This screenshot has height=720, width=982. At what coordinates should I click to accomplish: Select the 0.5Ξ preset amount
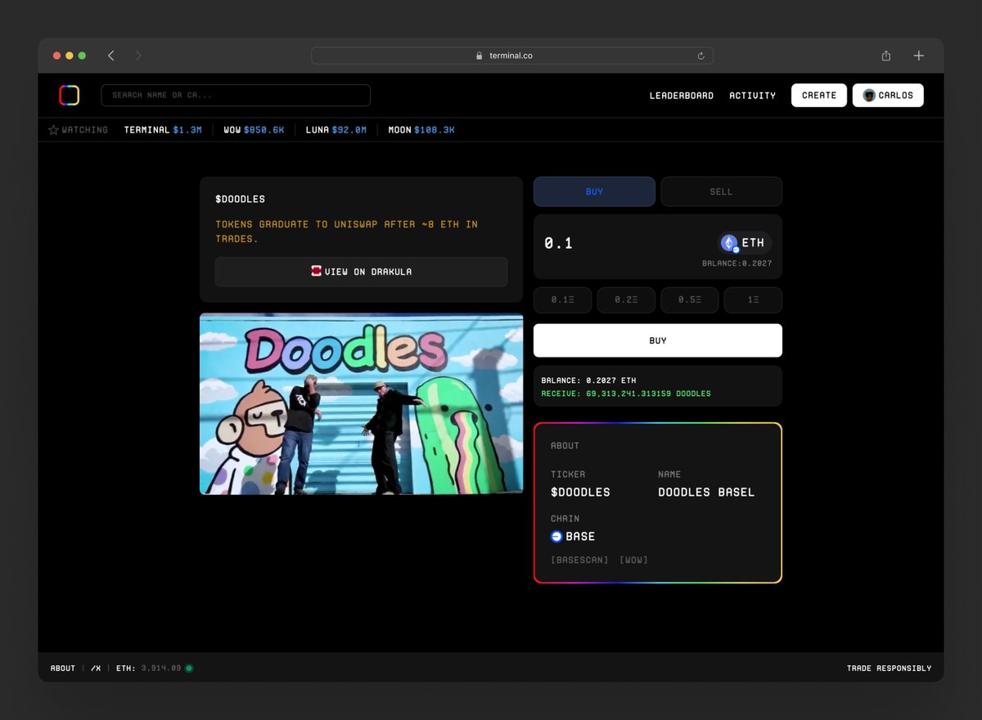coord(689,300)
